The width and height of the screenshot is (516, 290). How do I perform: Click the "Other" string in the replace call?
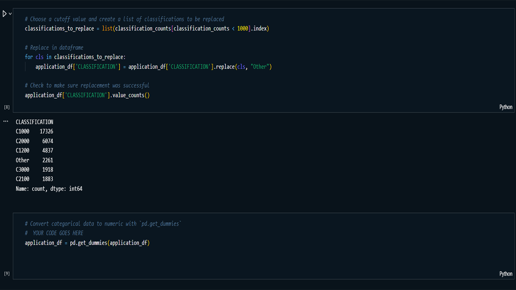[259, 67]
